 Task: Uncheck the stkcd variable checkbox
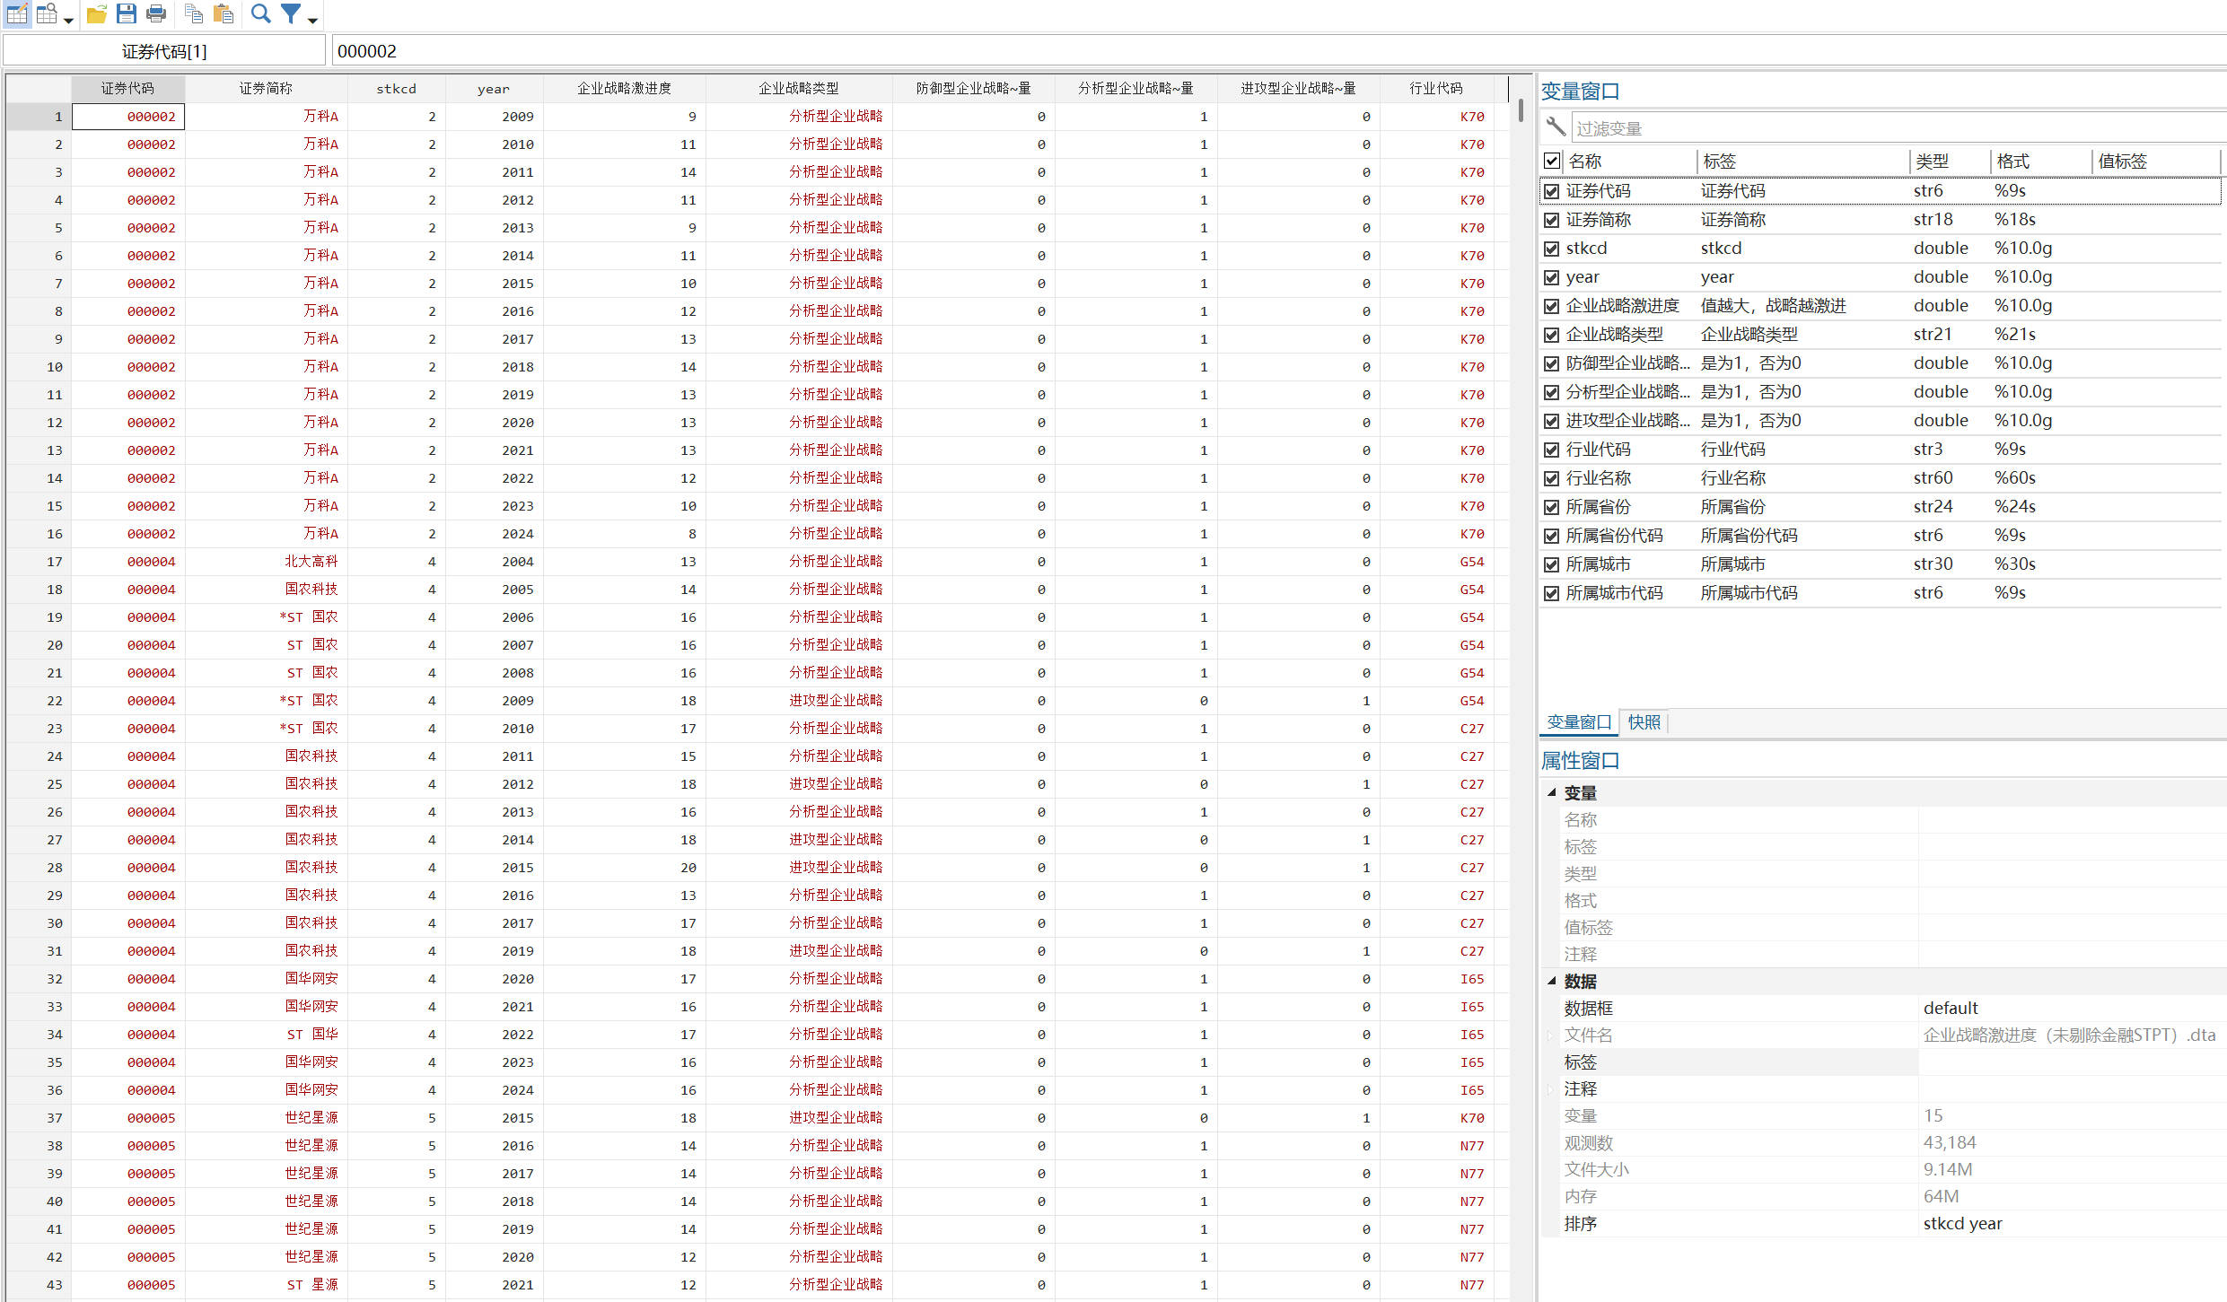click(x=1551, y=249)
